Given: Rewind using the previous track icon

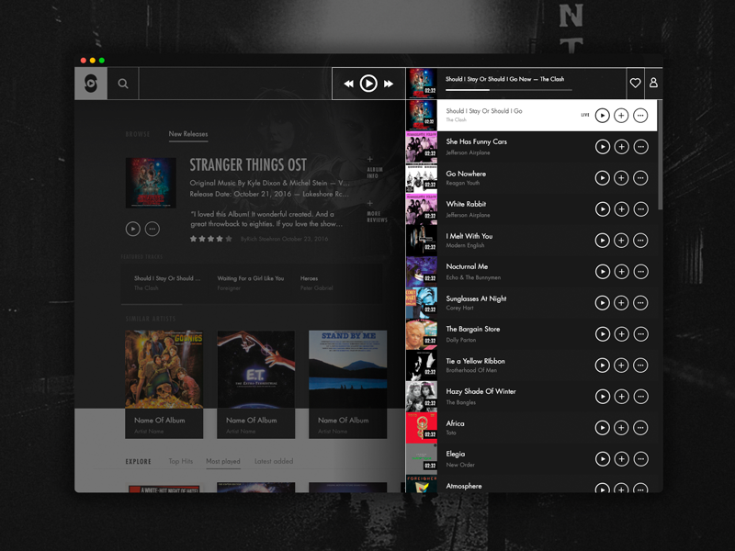Looking at the screenshot, I should (348, 83).
